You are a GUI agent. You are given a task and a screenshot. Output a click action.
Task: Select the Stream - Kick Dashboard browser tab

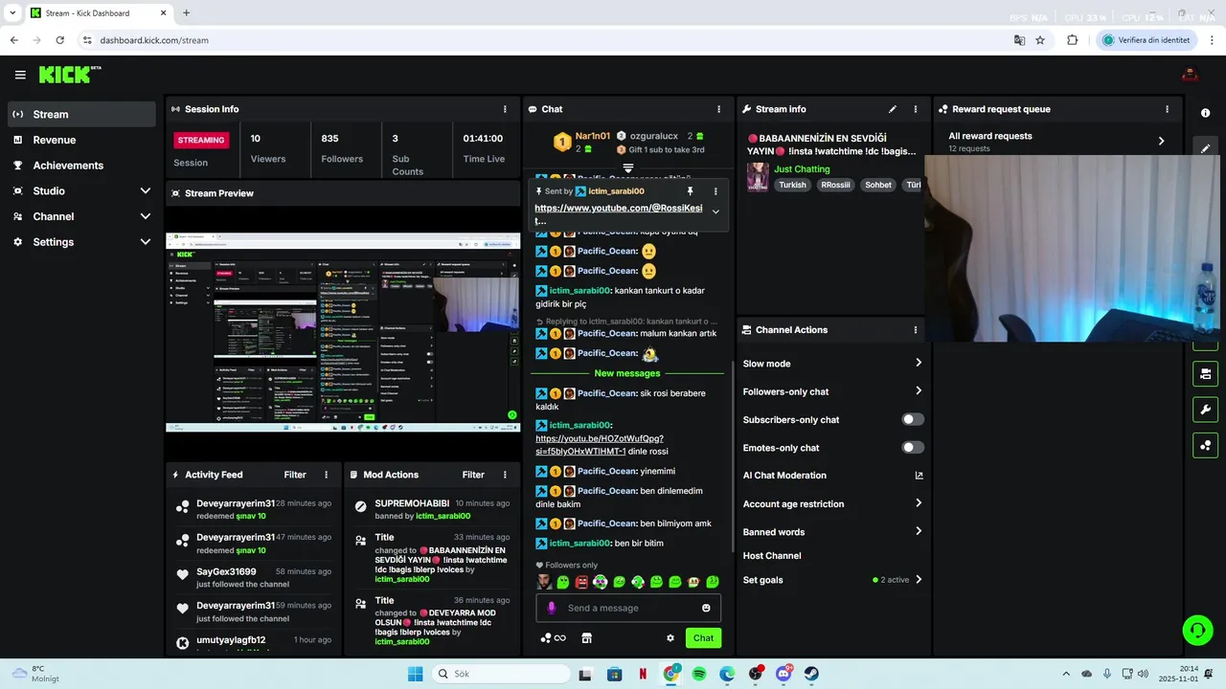pyautogui.click(x=98, y=13)
